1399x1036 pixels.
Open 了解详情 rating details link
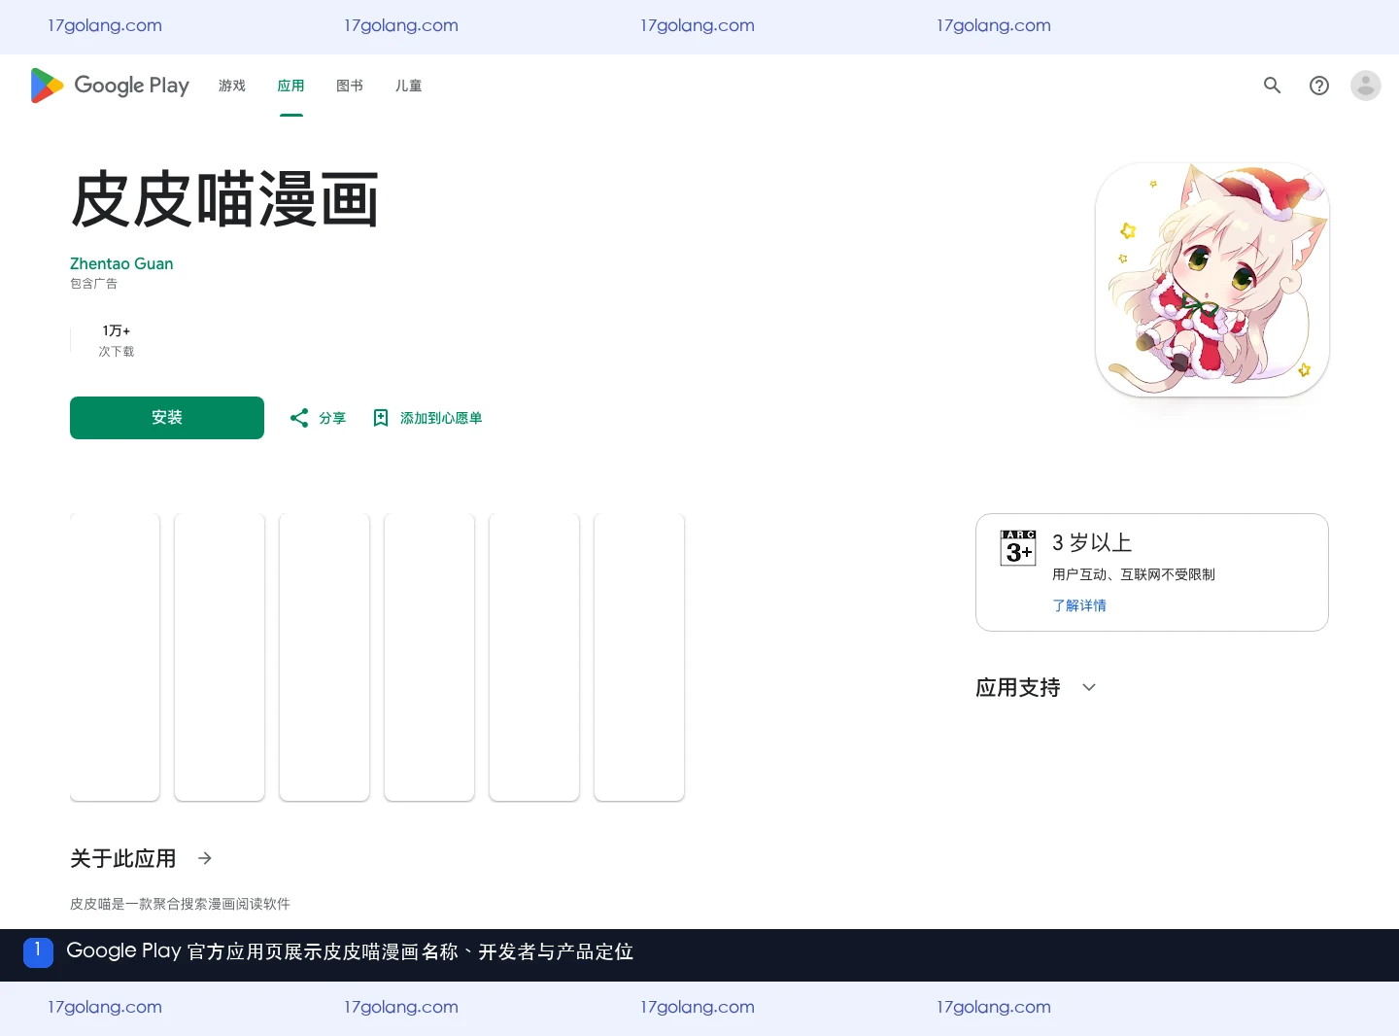click(x=1079, y=605)
